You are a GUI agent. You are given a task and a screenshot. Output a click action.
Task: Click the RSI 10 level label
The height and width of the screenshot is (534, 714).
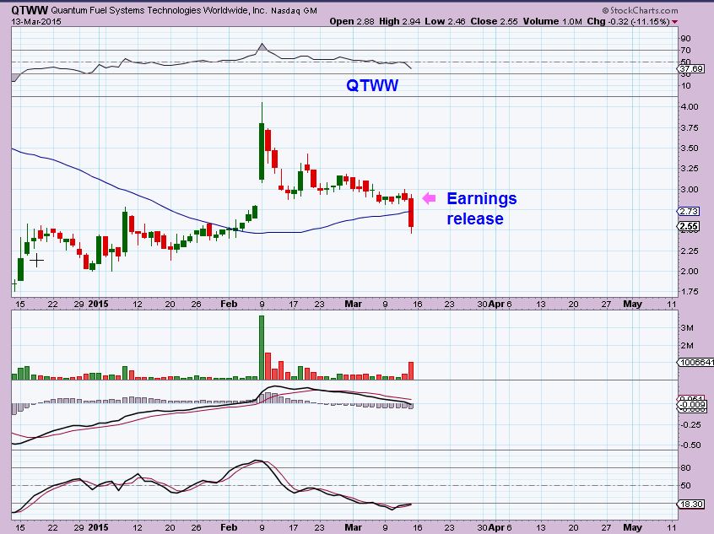pos(685,86)
